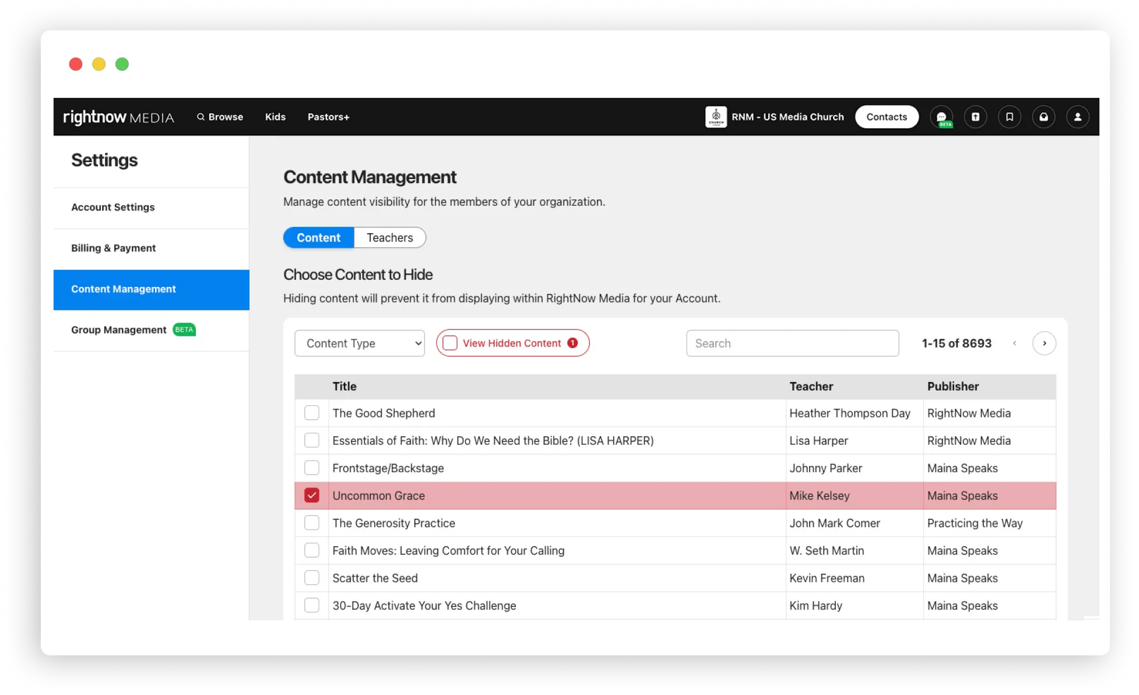Screen dimensions: 1139x695
Task: Click the title 'Frontstage/Backstage'
Action: coord(388,468)
